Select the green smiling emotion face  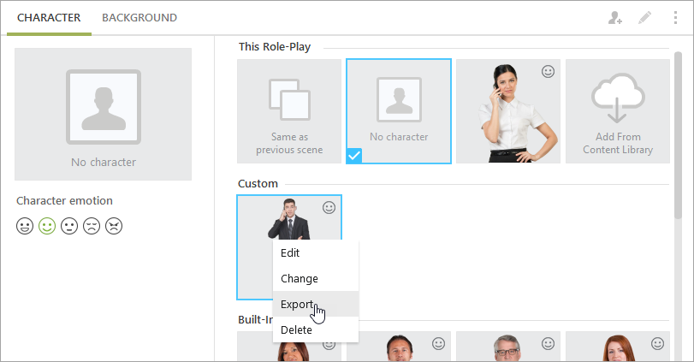point(47,226)
